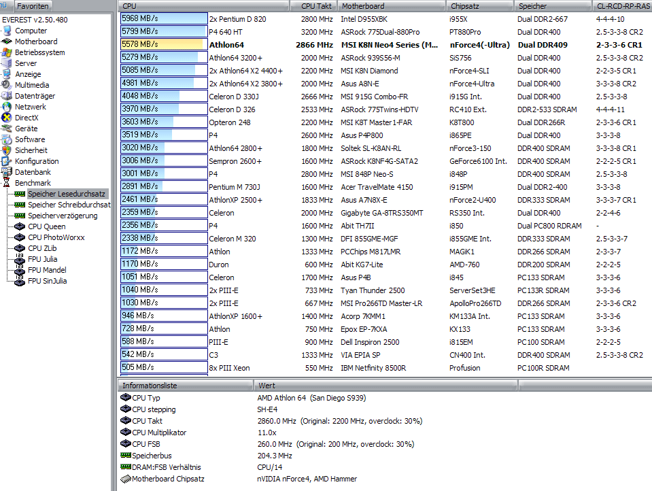Click the Multimedia icon
Viewport: 652px width, 491px height.
(x=7, y=85)
